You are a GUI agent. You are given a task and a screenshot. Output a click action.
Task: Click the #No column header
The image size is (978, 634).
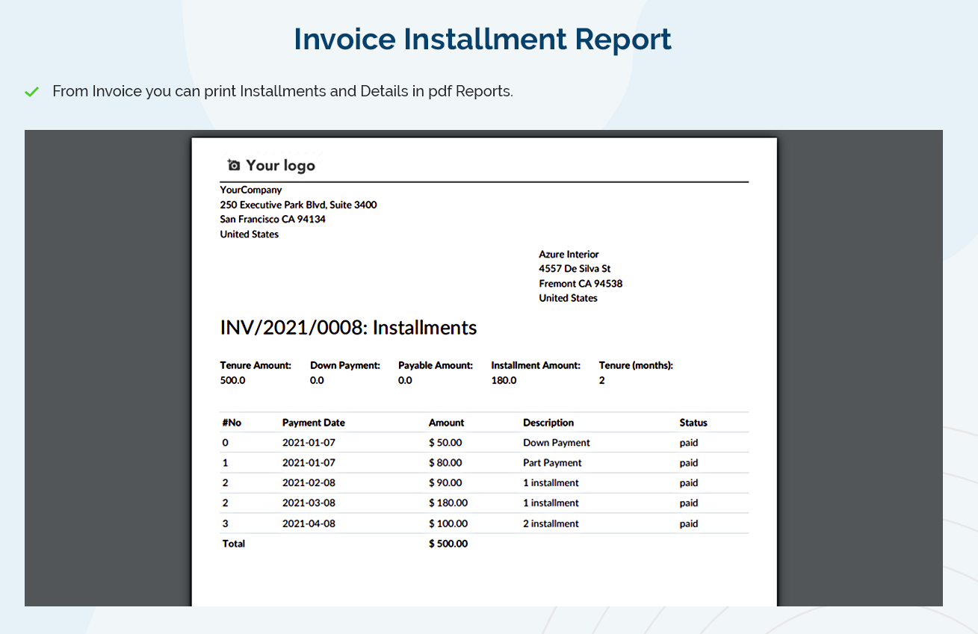tap(232, 423)
